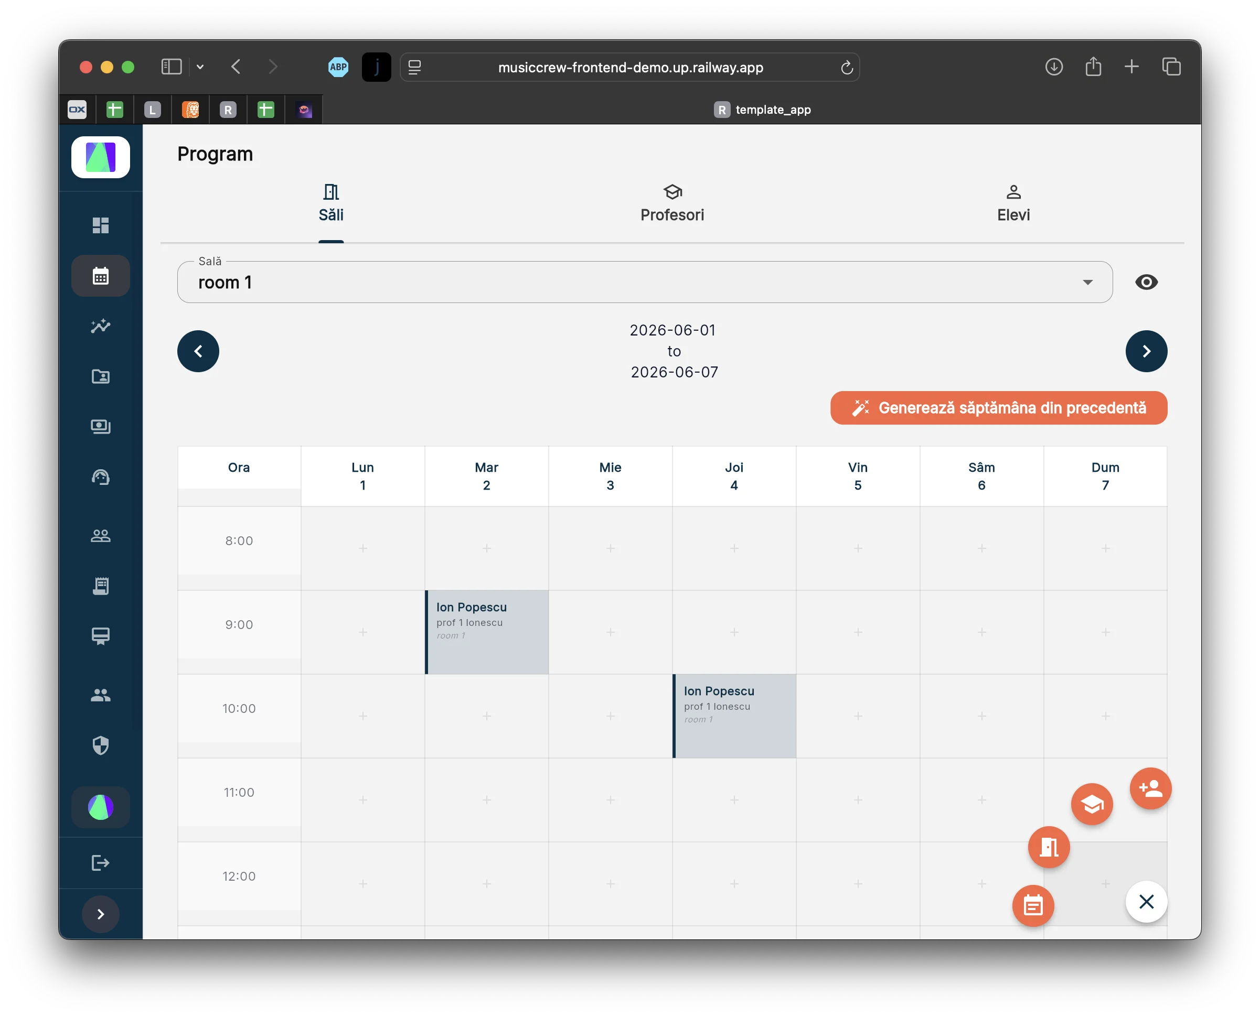Open Ion Popescu lesson on Thursday 10:00
The height and width of the screenshot is (1017, 1260).
point(734,715)
